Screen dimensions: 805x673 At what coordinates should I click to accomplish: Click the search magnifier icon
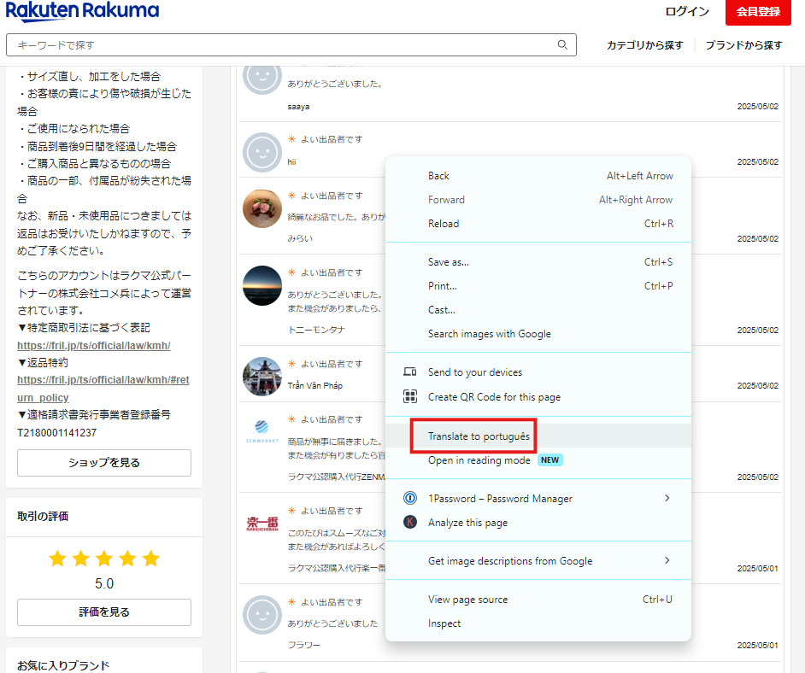562,45
